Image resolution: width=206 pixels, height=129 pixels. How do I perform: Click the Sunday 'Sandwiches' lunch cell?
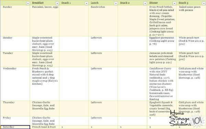[x=103, y=21]
